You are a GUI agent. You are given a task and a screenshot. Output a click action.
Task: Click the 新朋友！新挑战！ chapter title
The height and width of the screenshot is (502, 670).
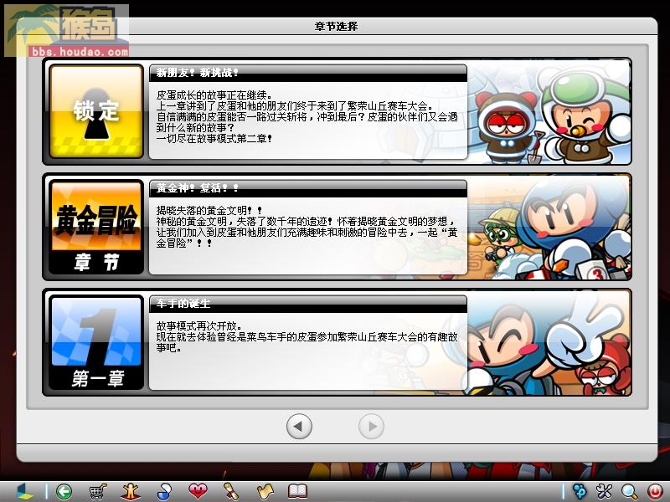click(x=198, y=73)
